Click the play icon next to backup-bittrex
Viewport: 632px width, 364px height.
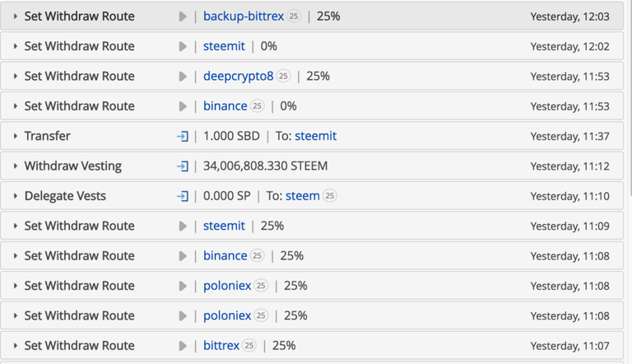point(183,16)
